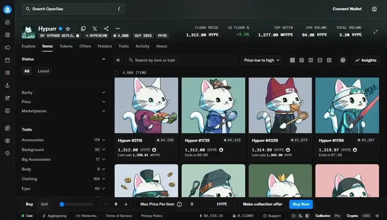Click the OpenSea logo home icon
Image resolution: width=387 pixels, height=220 pixels.
pos(7,9)
